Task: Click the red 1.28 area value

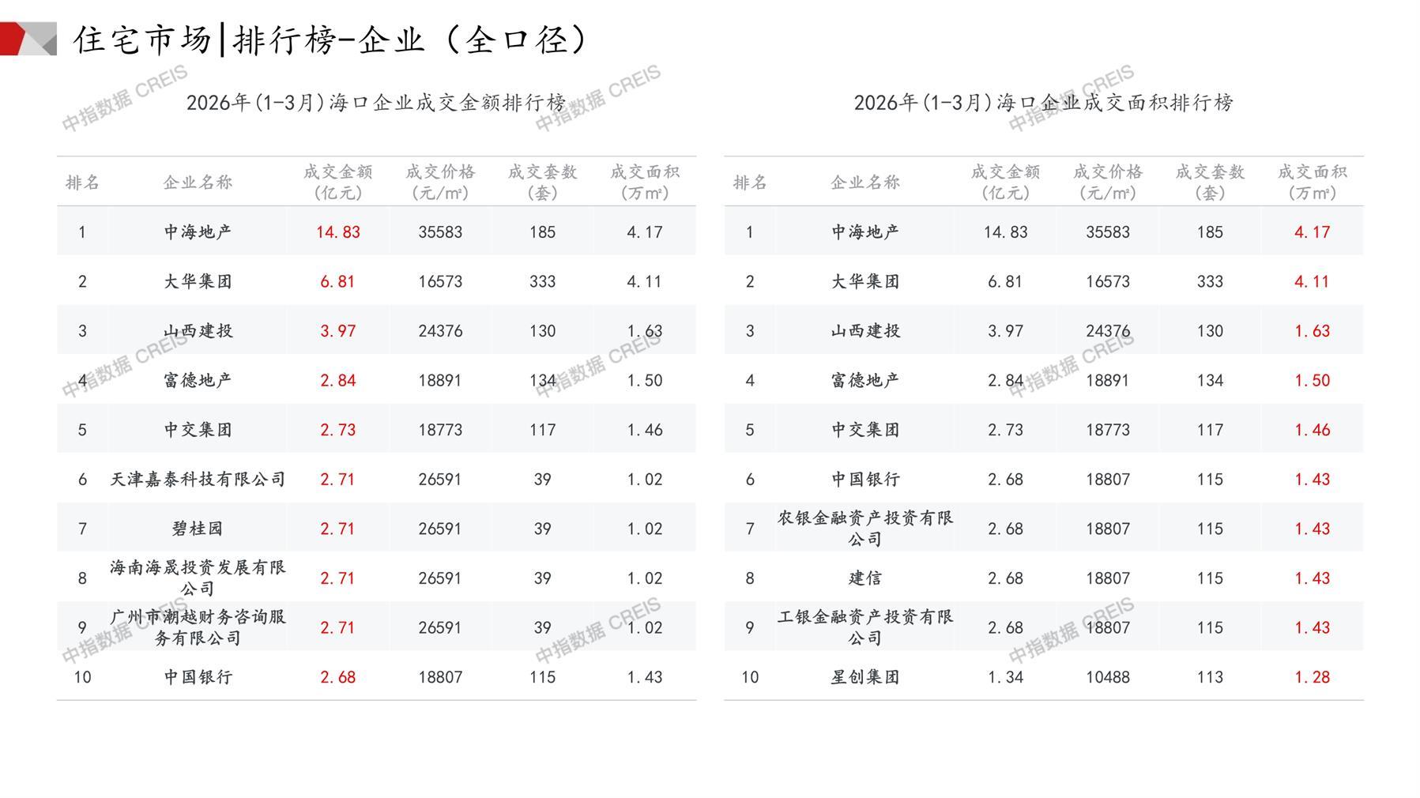Action: pyautogui.click(x=1312, y=677)
